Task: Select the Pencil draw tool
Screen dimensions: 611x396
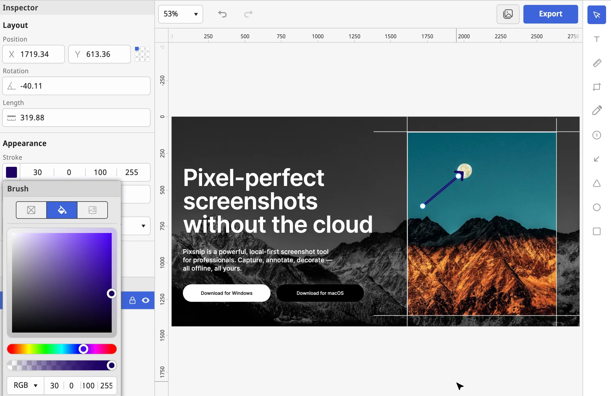Action: coord(597,110)
